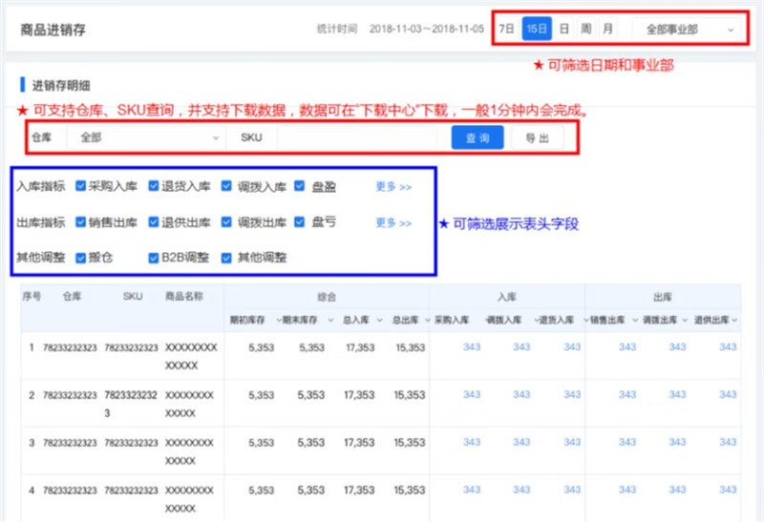This screenshot has width=764, height=522.
Task: Disable the 调拨出库 checkbox
Action: click(228, 222)
